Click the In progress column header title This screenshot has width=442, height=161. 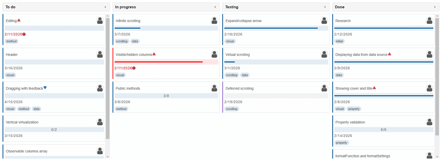pos(125,7)
